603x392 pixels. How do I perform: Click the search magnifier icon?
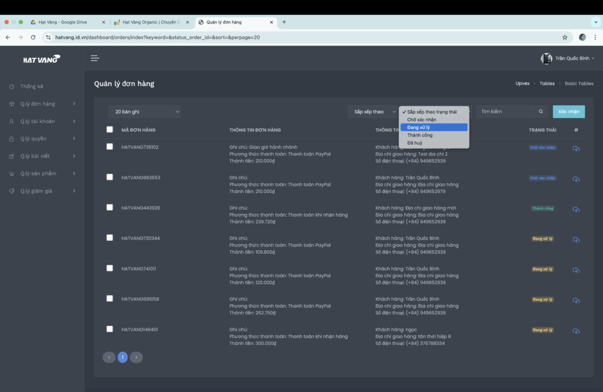click(541, 111)
